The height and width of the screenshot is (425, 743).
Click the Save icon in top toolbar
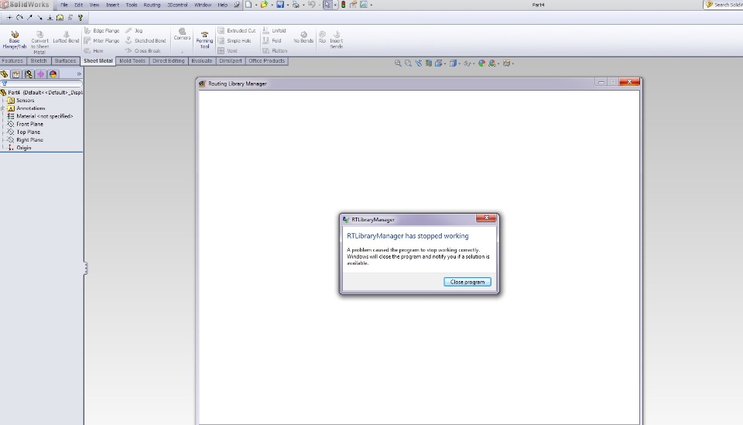[x=280, y=5]
